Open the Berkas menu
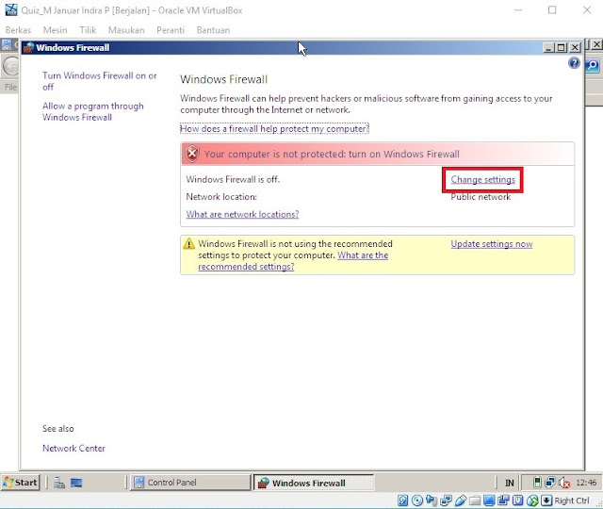Image resolution: width=603 pixels, height=509 pixels. (18, 30)
